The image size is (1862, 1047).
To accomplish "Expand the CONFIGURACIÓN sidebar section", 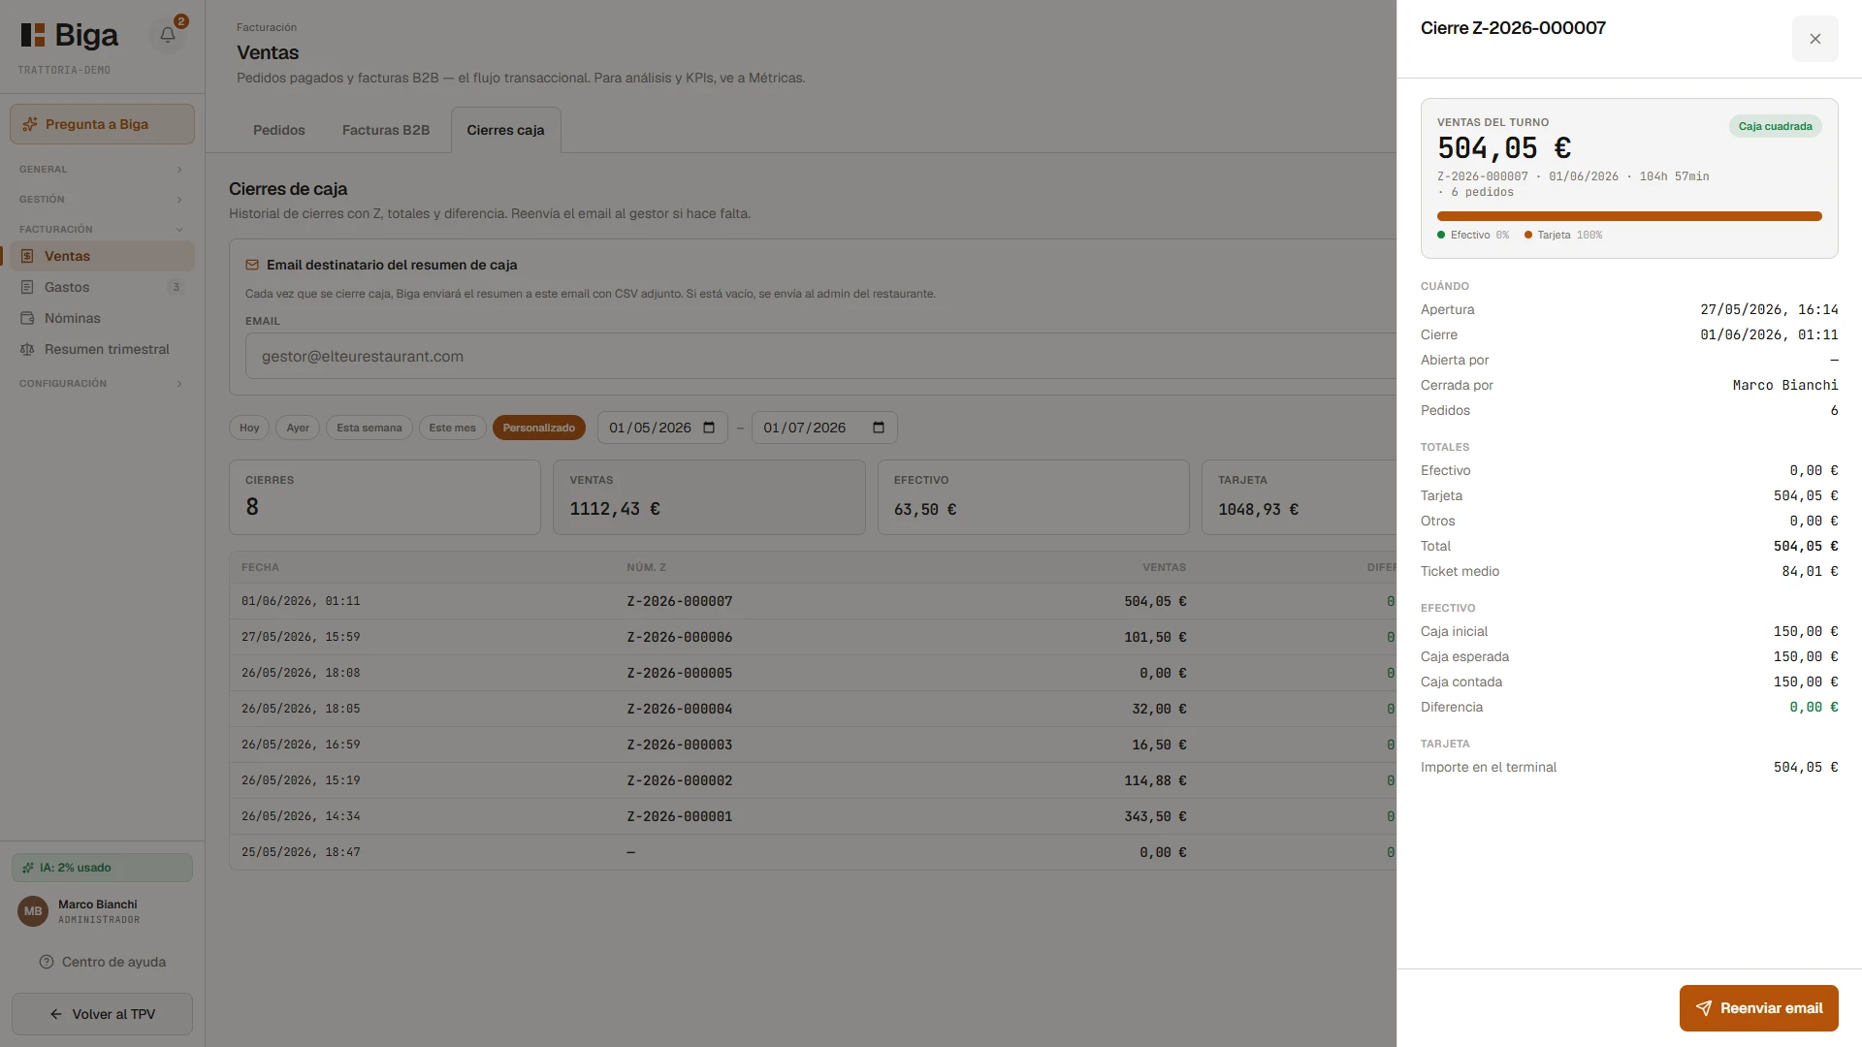I will tap(102, 384).
